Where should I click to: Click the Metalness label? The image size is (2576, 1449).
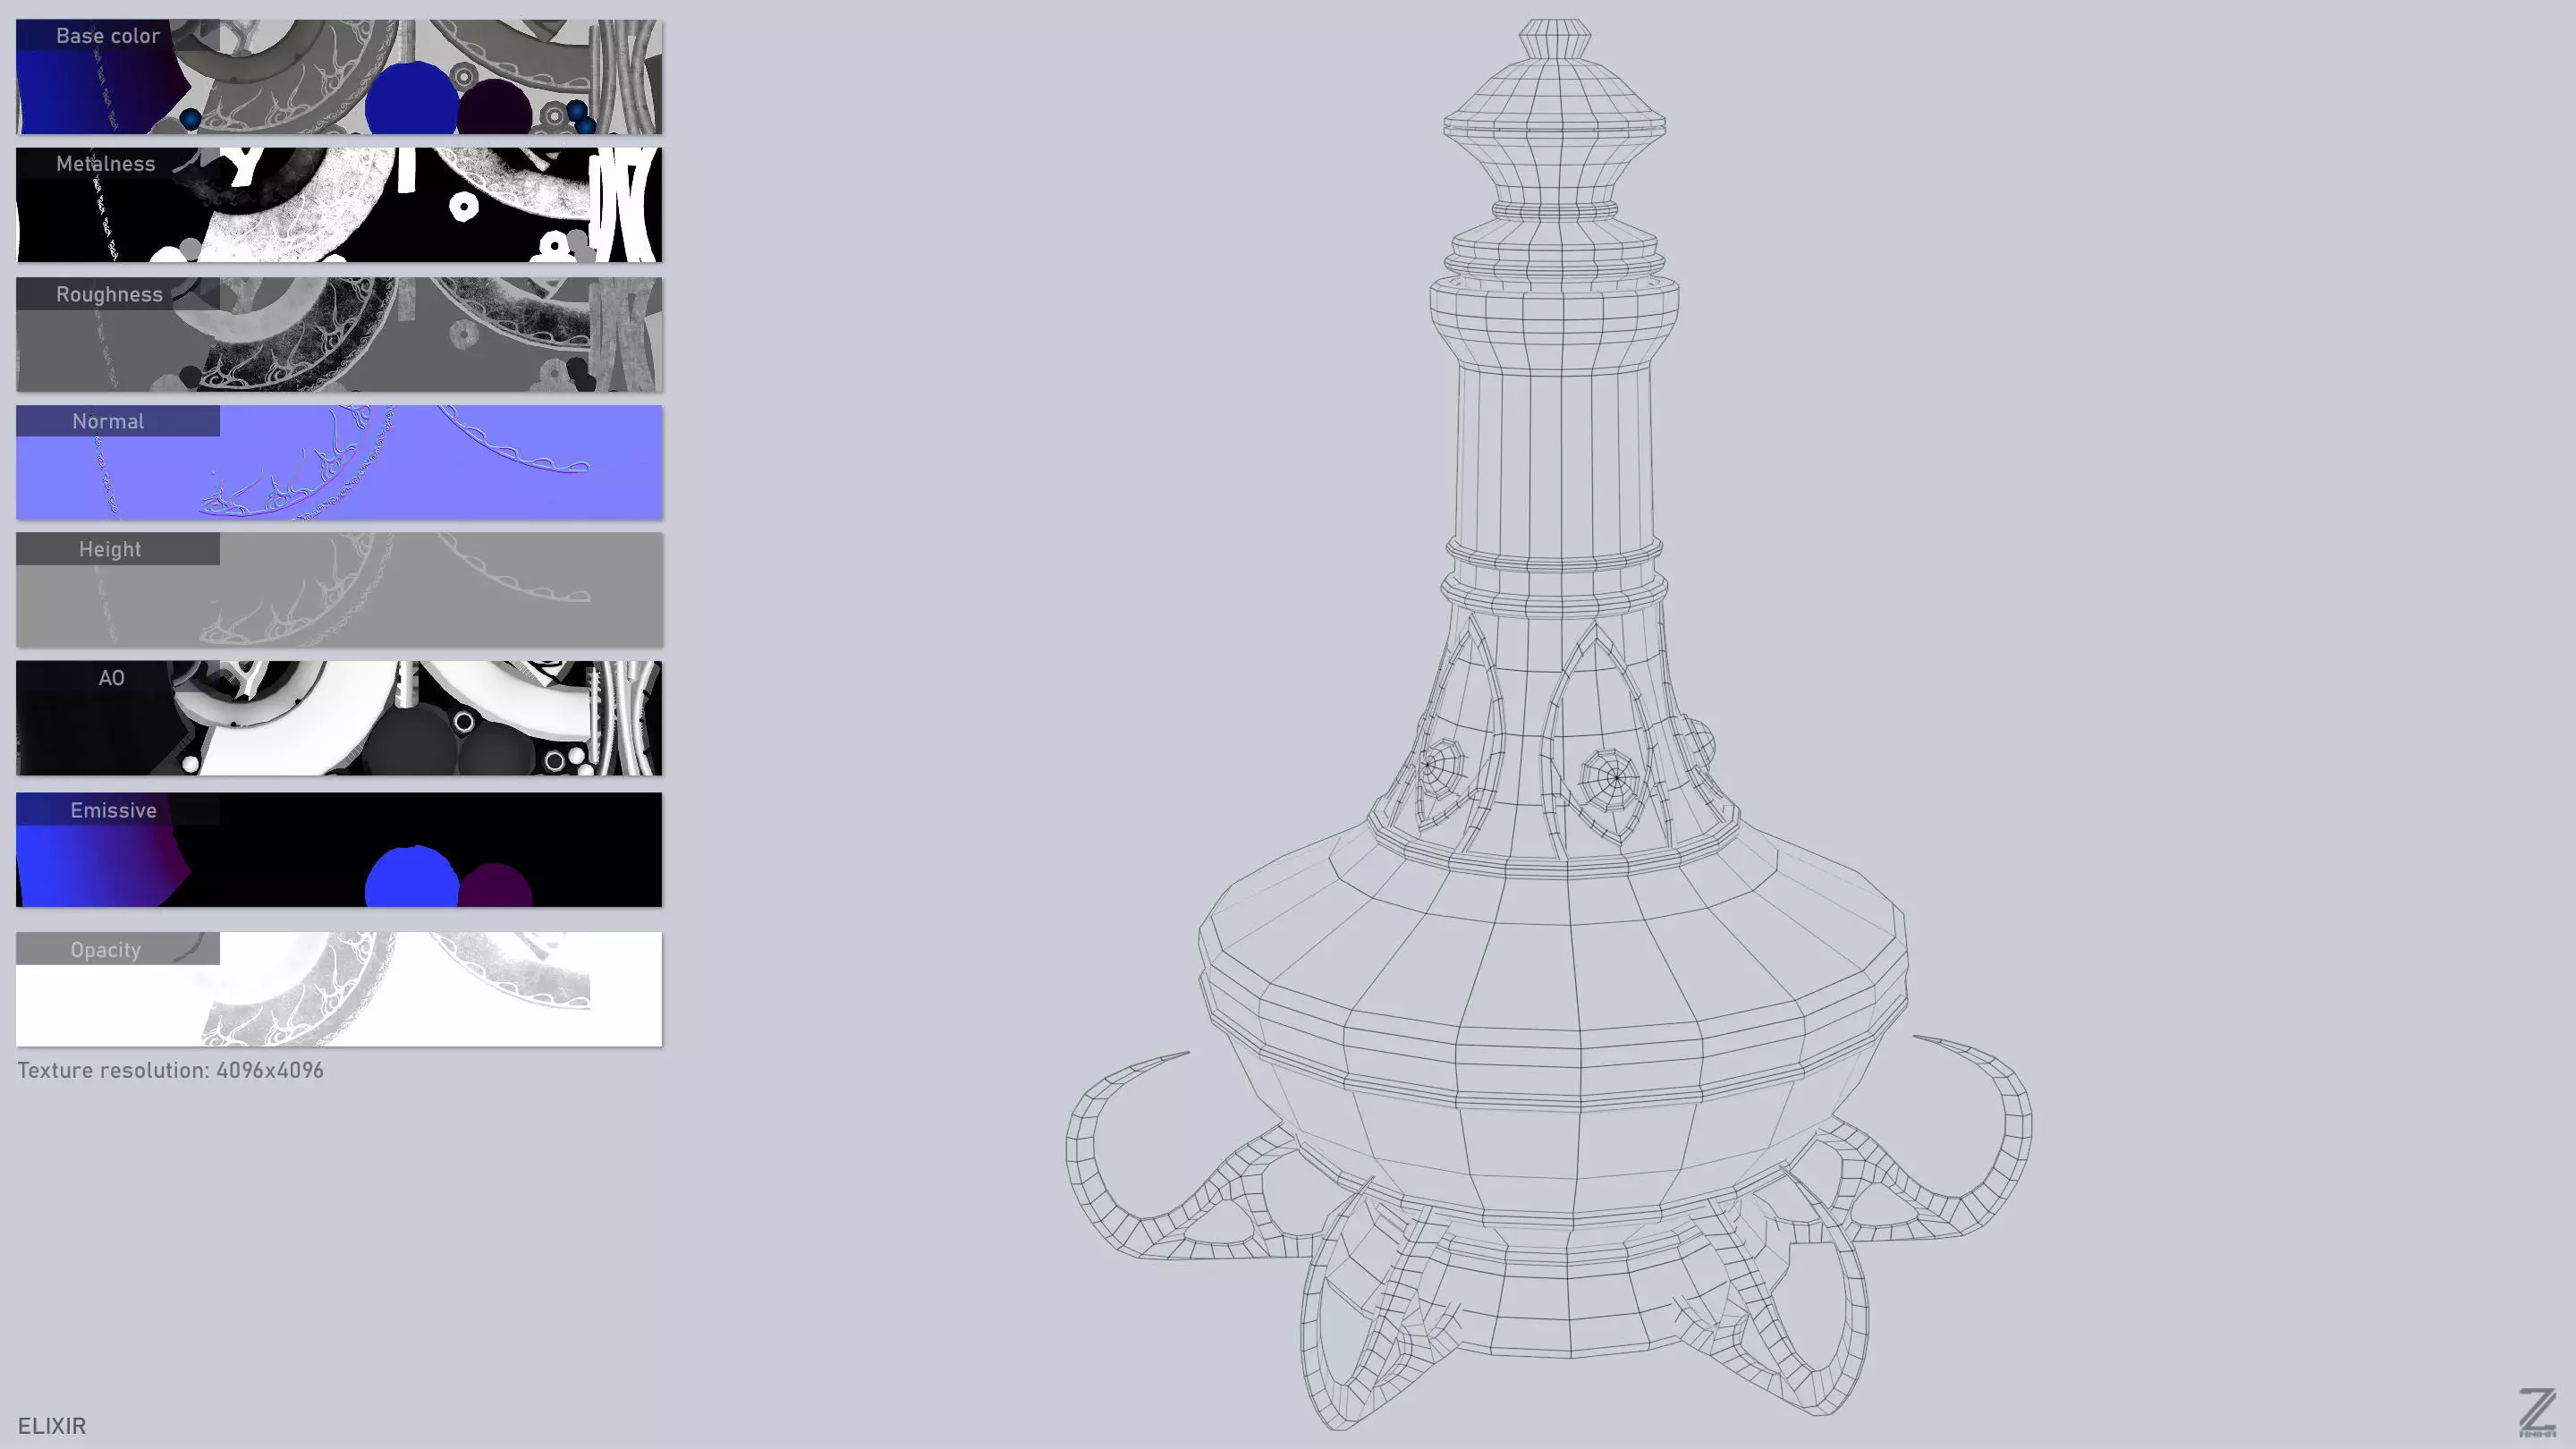click(x=106, y=164)
